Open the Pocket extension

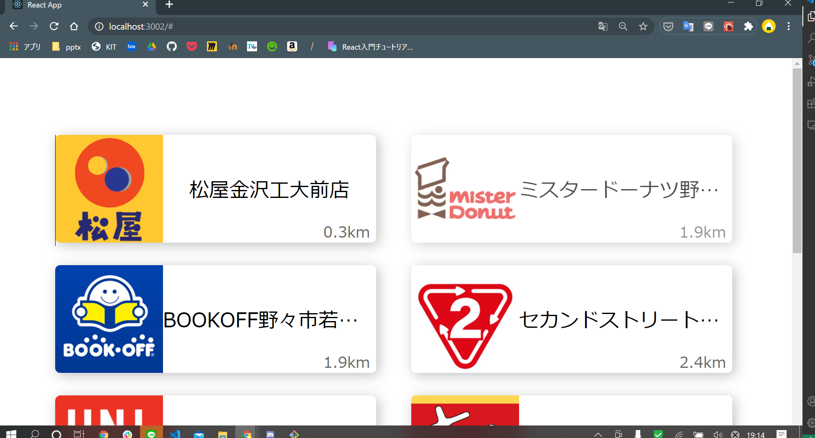pyautogui.click(x=668, y=26)
